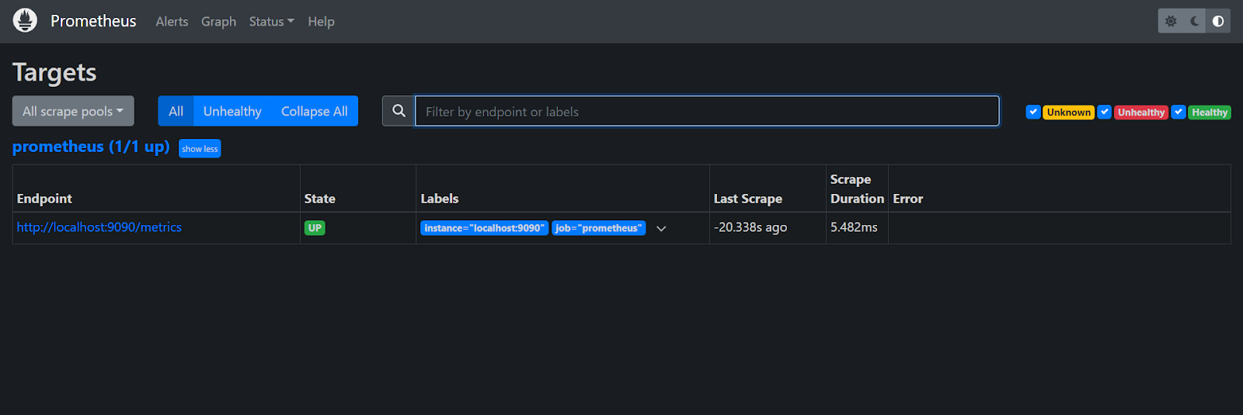
Task: Click the job="prometheus" label badge
Action: pos(598,228)
